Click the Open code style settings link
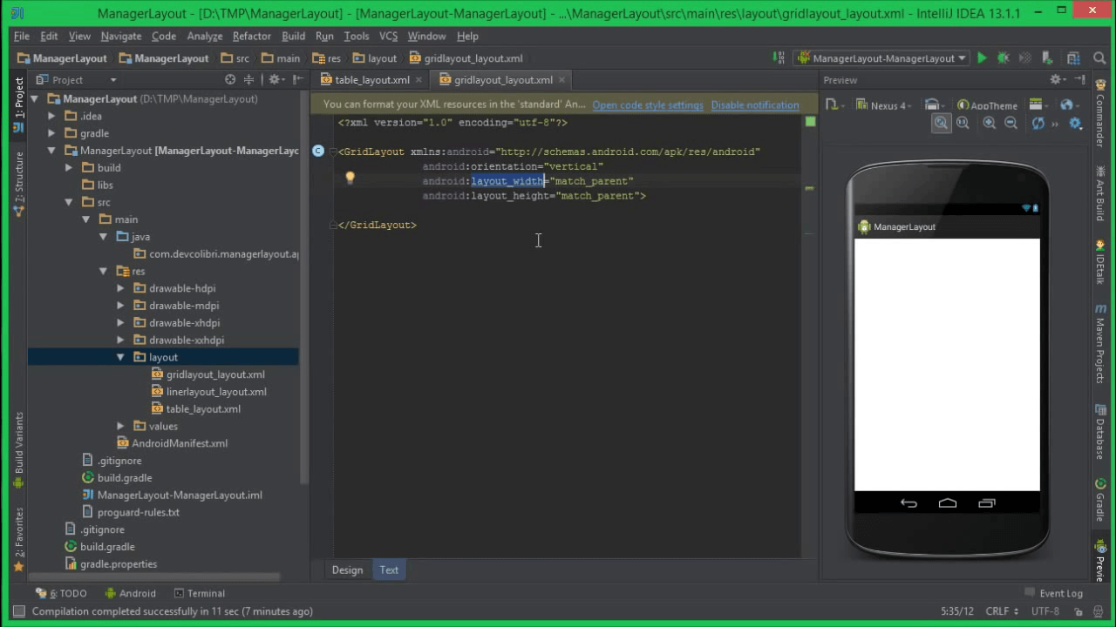The image size is (1116, 627). pos(648,104)
